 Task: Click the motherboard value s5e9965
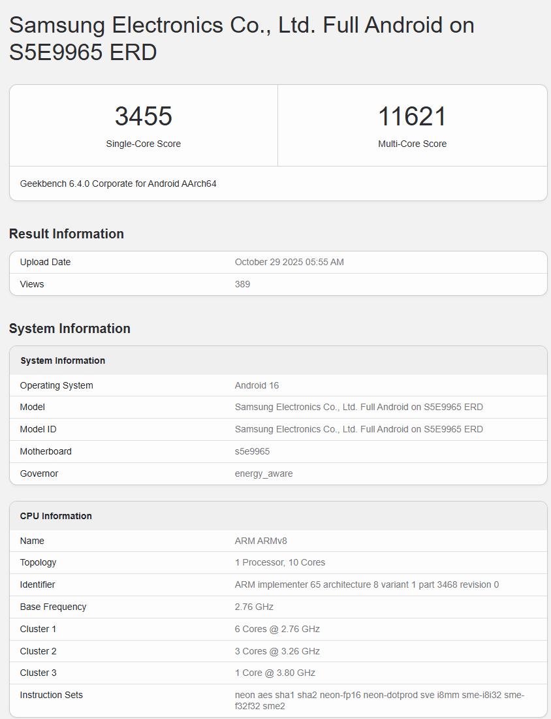(252, 451)
